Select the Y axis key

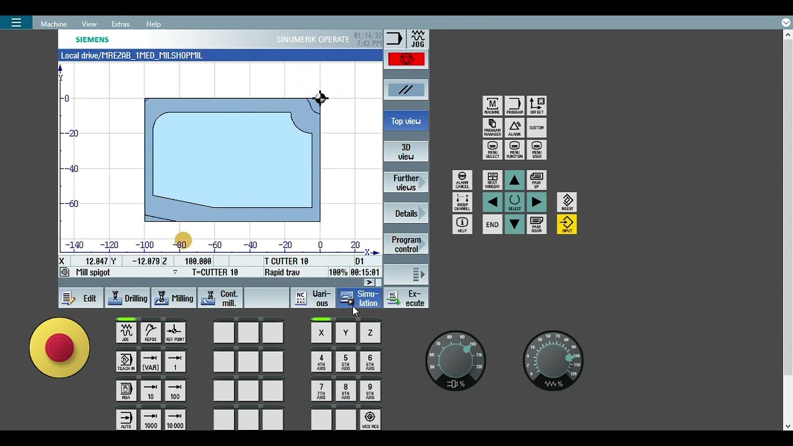pyautogui.click(x=346, y=333)
